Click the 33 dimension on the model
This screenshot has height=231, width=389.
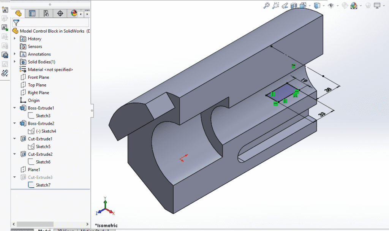(322, 114)
